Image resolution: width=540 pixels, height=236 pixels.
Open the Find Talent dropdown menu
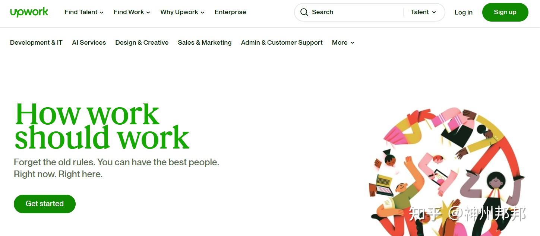coord(84,12)
